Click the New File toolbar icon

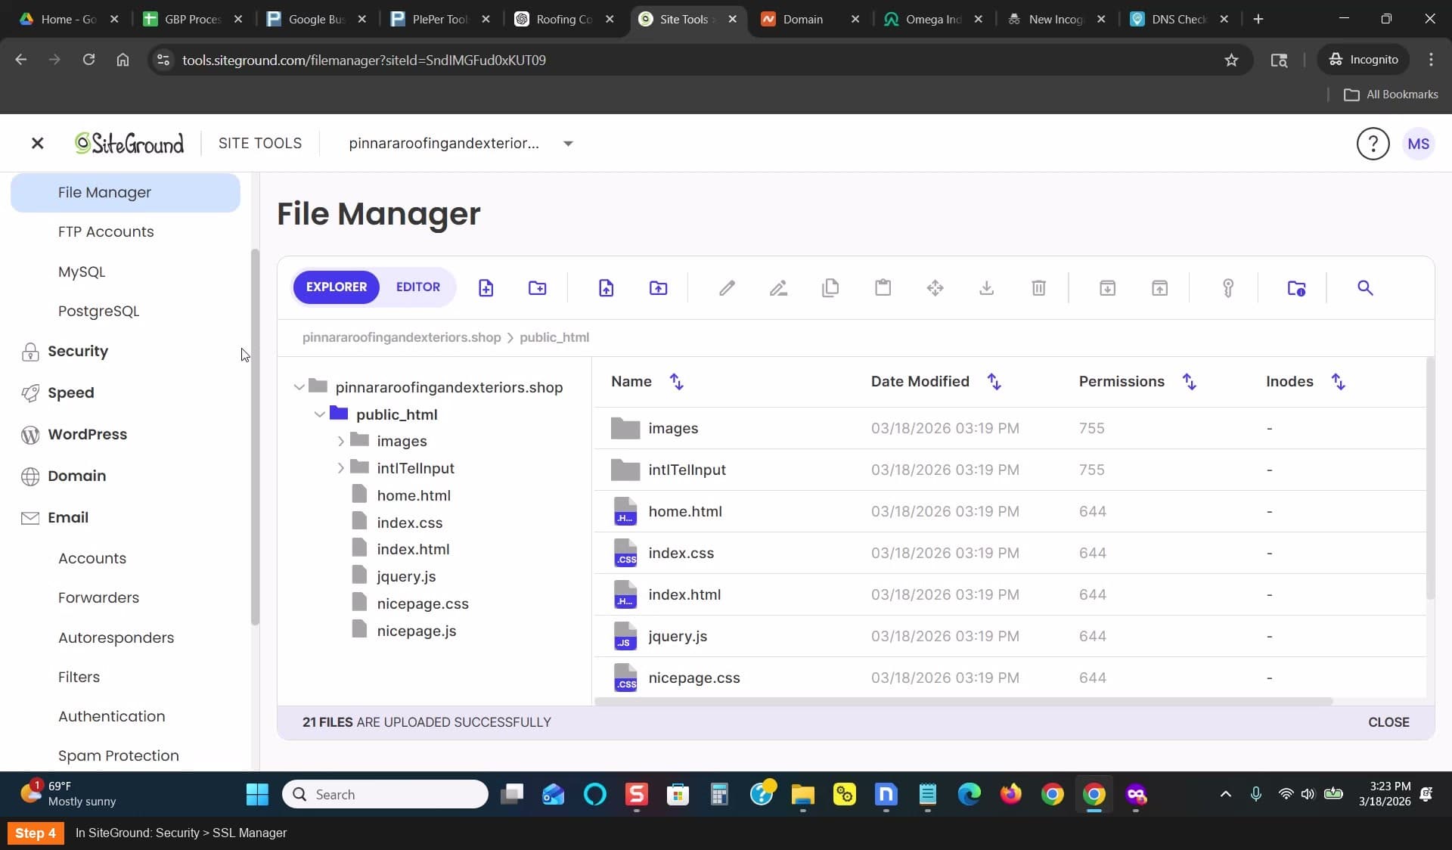point(486,287)
